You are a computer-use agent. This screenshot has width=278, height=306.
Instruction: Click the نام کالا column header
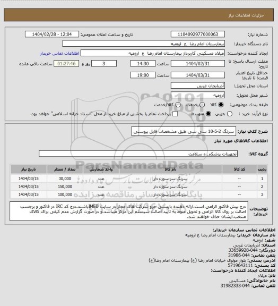point(171,169)
